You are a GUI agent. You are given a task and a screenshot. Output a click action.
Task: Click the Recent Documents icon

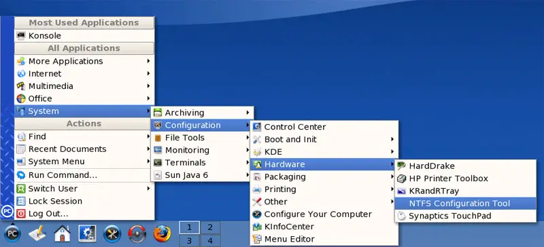pyautogui.click(x=21, y=149)
